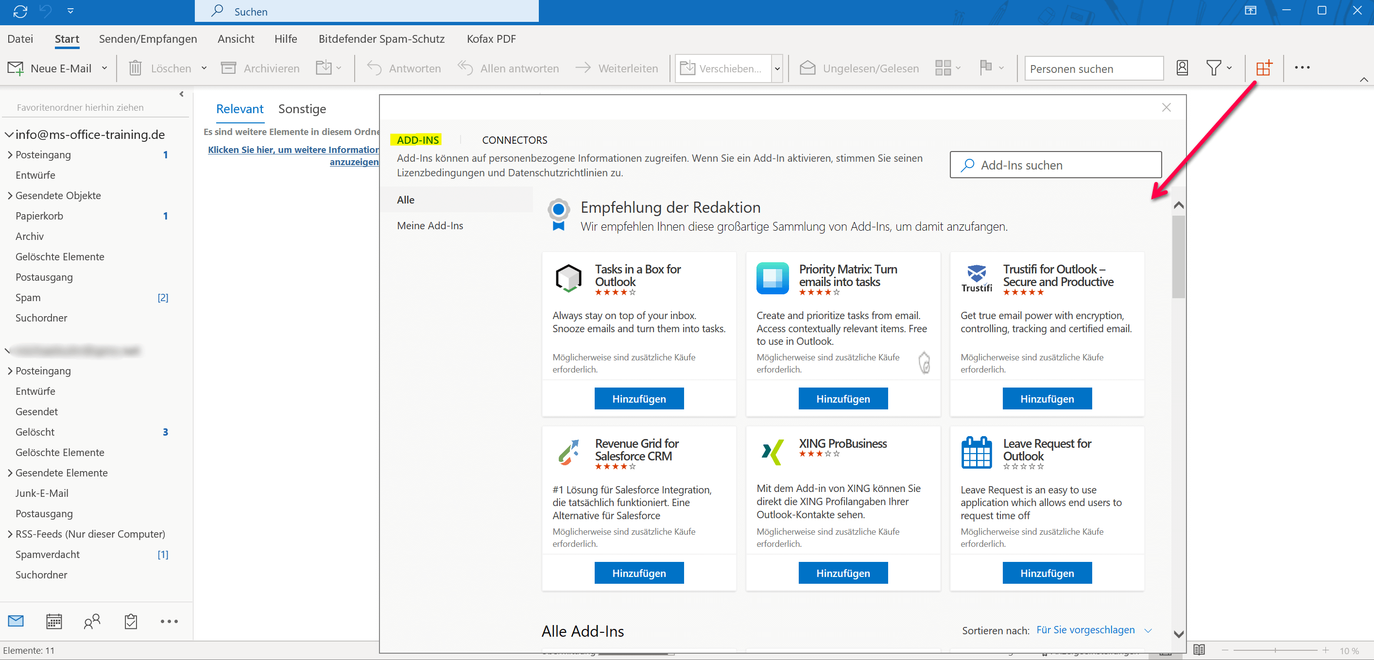The image size is (1374, 660).
Task: Click the ribbon display options icon
Action: tap(1251, 11)
